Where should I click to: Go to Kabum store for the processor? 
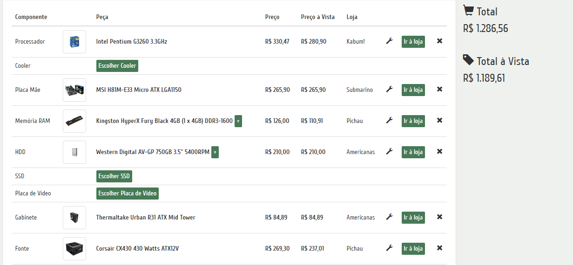[x=413, y=42]
